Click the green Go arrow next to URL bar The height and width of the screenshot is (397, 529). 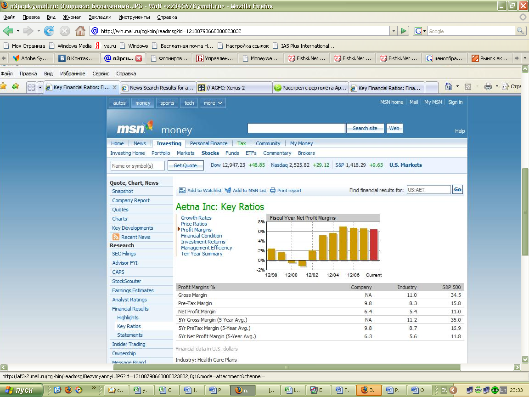pos(404,31)
